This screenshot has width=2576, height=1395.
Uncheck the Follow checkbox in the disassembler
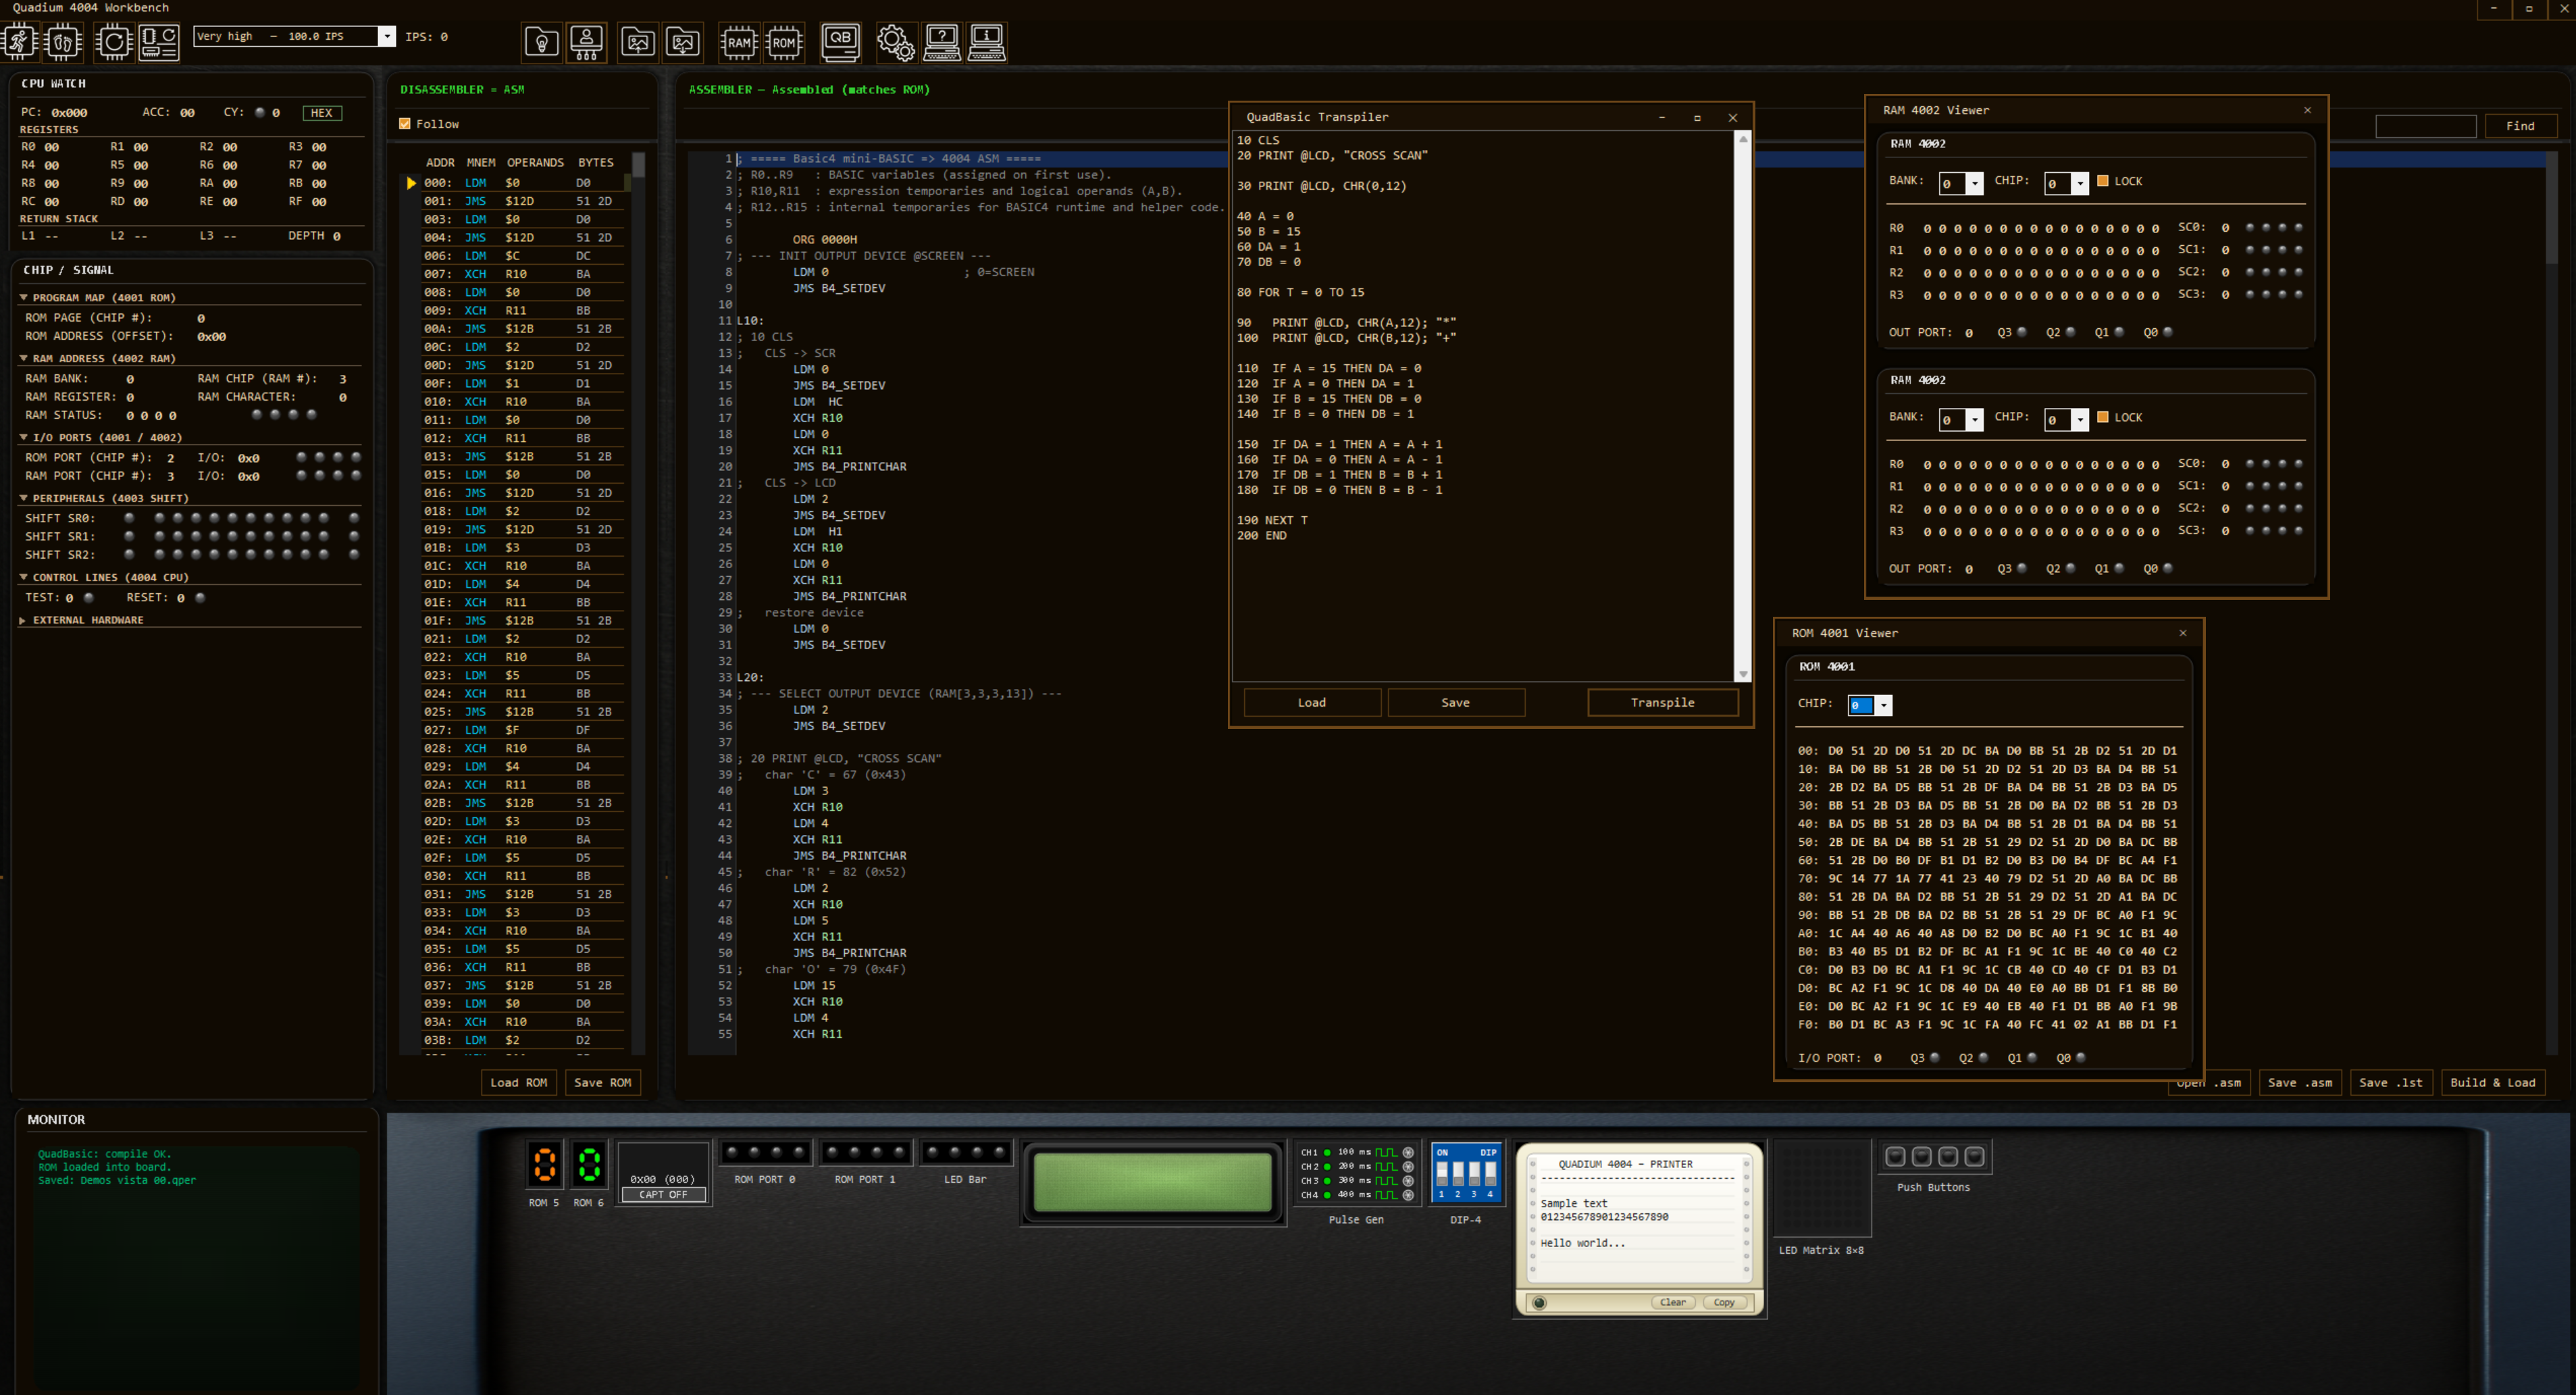pyautogui.click(x=405, y=123)
